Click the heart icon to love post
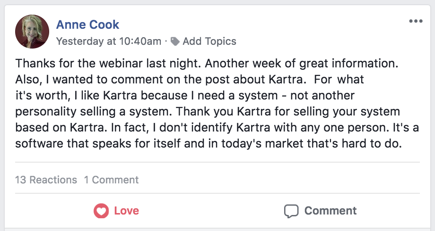The image size is (435, 231). coord(101,211)
